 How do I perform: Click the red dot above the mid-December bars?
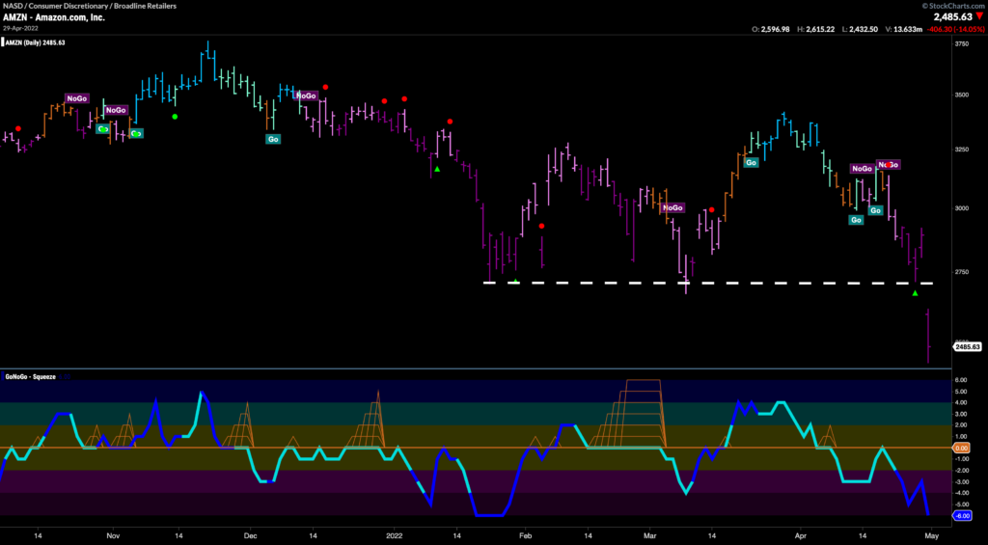(x=326, y=87)
